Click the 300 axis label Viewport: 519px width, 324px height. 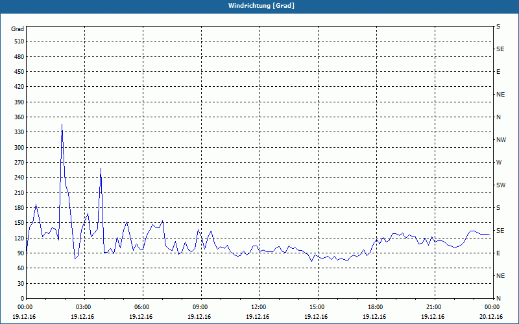tap(19, 148)
